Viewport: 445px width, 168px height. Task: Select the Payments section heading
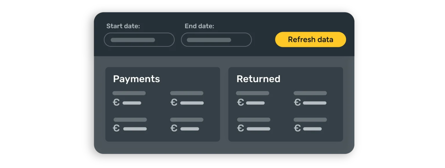(136, 79)
